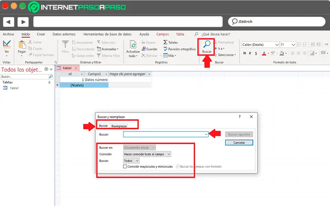330x206 pixels.
Task: Click the Guardar record icon
Action: [x=144, y=49]
